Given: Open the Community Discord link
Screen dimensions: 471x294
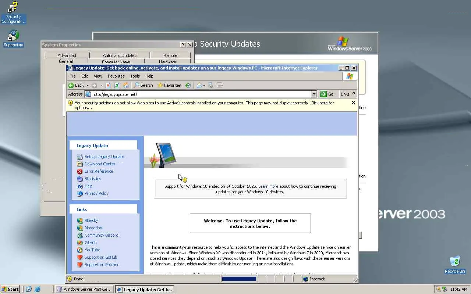Looking at the screenshot, I should click(101, 235).
